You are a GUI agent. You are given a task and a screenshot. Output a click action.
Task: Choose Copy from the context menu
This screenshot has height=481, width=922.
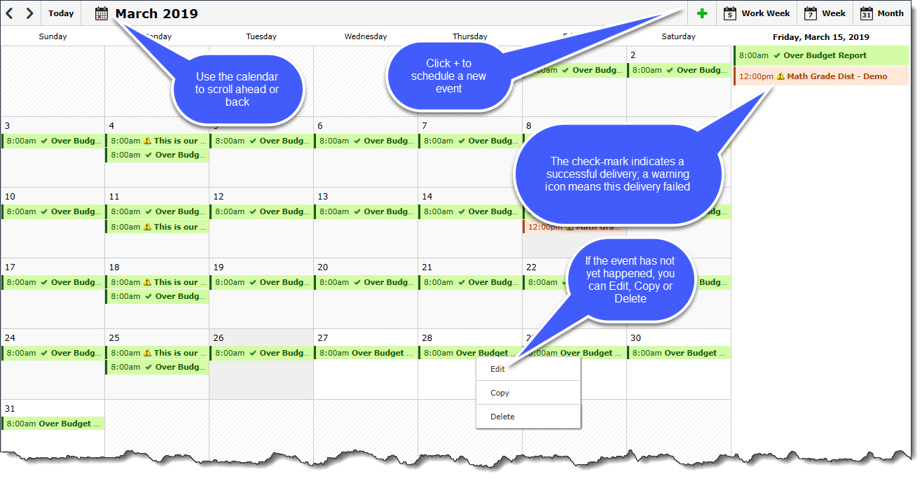pyautogui.click(x=500, y=393)
